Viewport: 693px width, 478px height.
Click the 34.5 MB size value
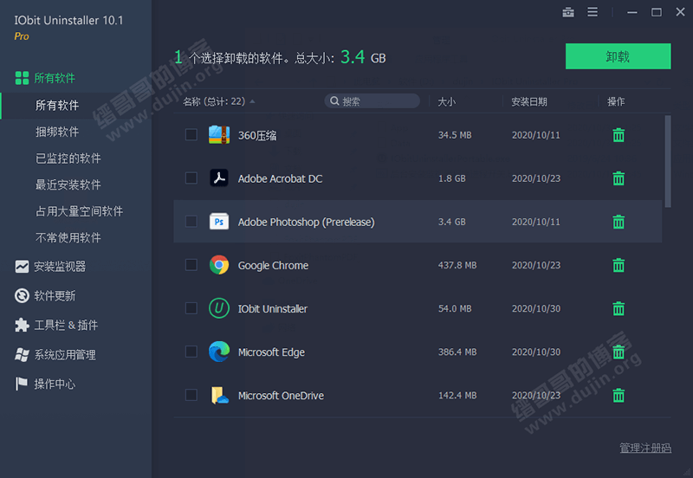(455, 135)
